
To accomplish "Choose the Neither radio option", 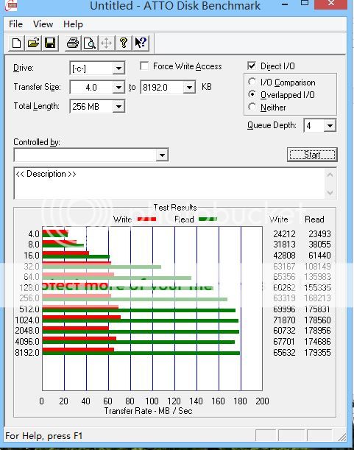I will pyautogui.click(x=252, y=107).
